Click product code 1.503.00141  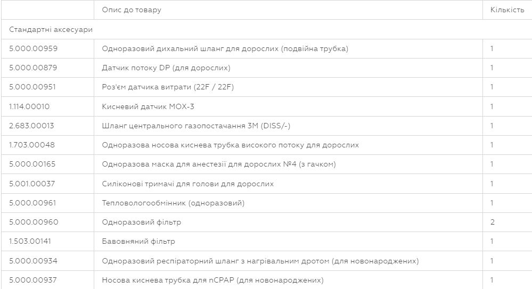coord(30,241)
